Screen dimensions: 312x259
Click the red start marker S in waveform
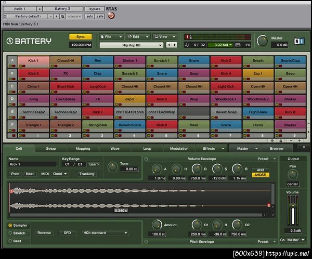(x=11, y=191)
